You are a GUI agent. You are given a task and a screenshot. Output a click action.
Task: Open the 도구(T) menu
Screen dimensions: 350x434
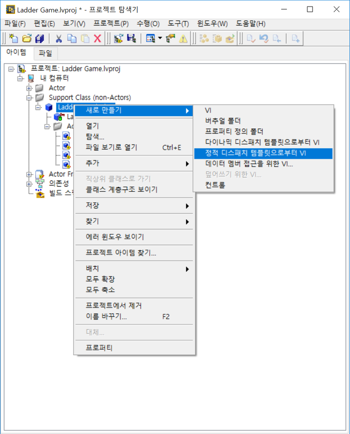(178, 24)
